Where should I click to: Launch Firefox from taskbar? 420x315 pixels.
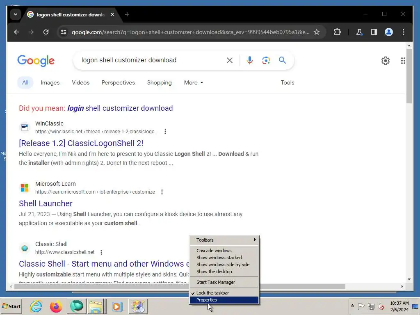(56, 306)
